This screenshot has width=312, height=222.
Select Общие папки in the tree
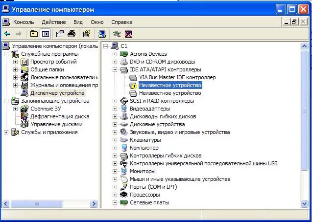[x=47, y=70]
